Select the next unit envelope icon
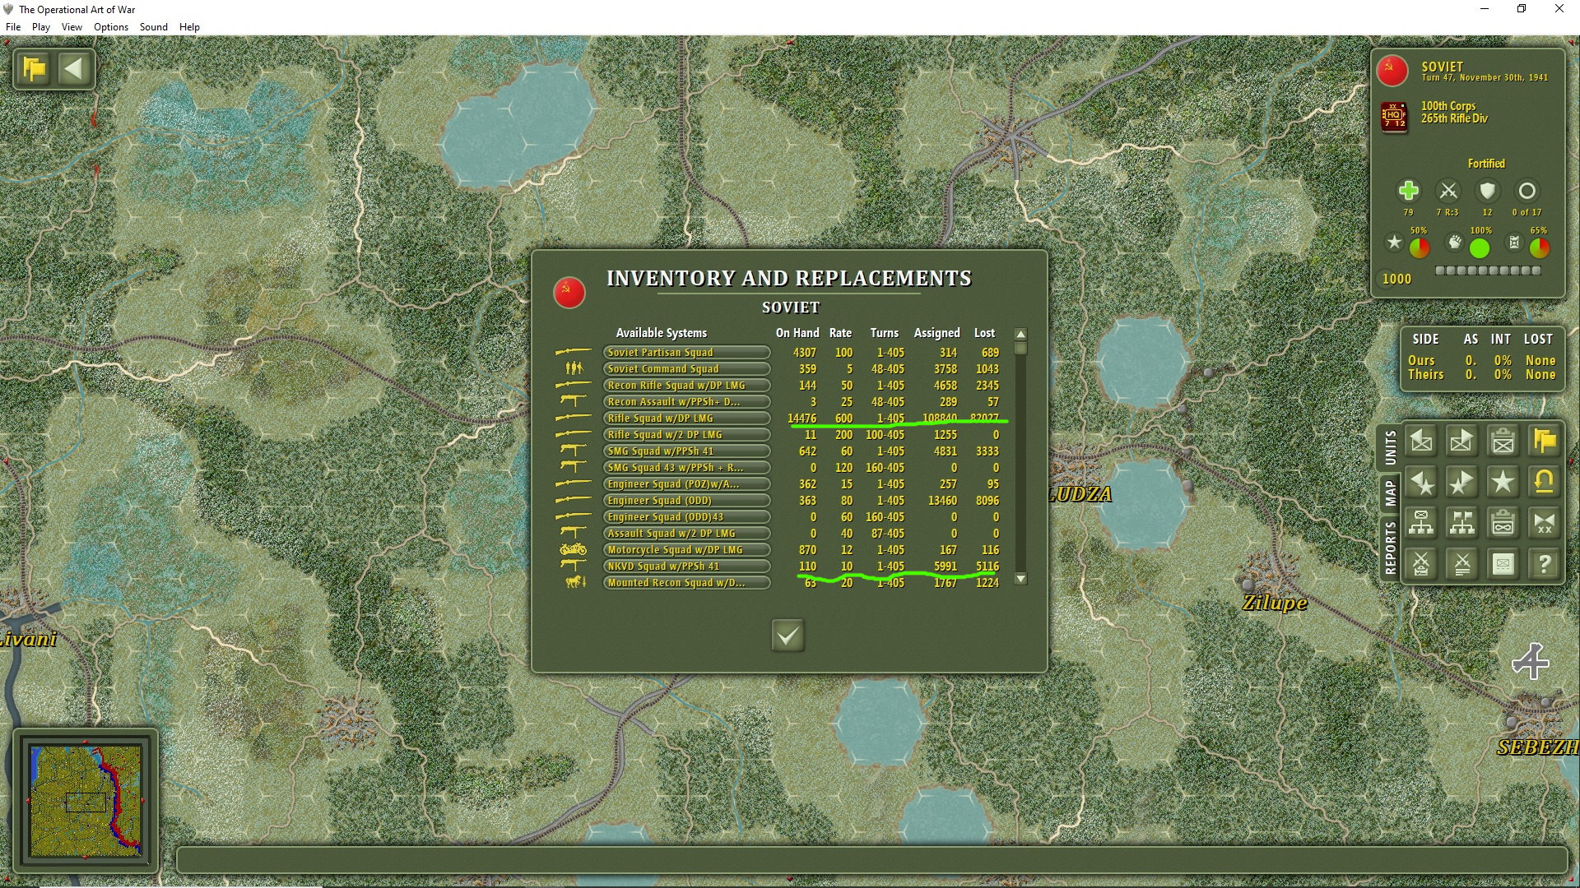This screenshot has width=1580, height=888. (x=1461, y=442)
